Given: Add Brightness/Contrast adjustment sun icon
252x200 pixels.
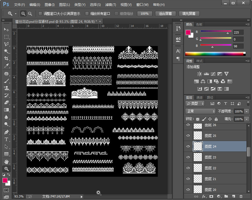Looking at the screenshot, I should tap(199, 74).
